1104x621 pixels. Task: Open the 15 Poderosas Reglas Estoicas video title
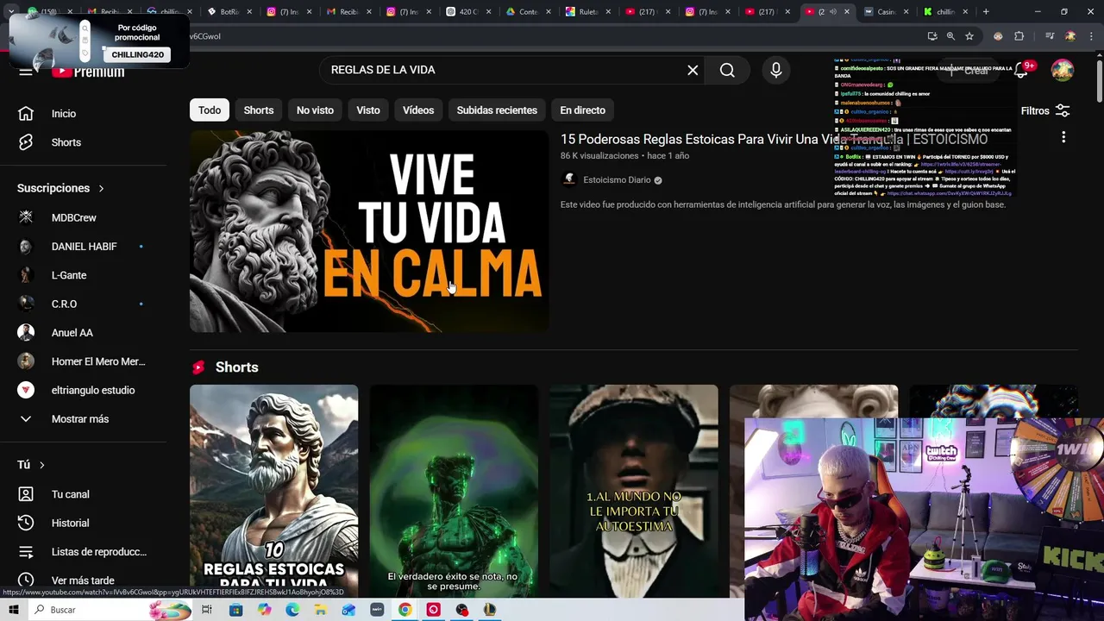coord(774,139)
